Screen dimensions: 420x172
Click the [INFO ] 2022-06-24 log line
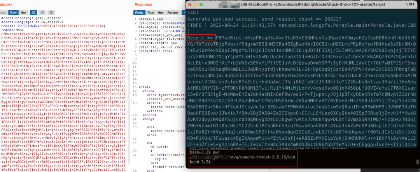301,25
